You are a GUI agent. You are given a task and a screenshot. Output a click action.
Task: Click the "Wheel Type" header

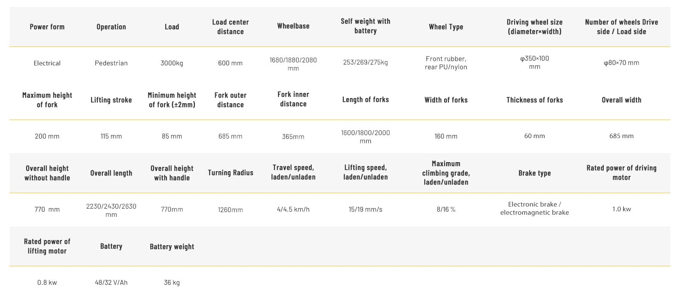coord(446,27)
